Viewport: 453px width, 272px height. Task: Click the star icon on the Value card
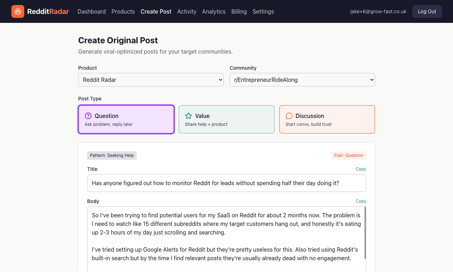[x=188, y=115]
